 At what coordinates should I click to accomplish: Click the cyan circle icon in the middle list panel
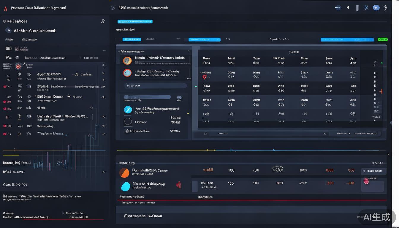(x=128, y=110)
